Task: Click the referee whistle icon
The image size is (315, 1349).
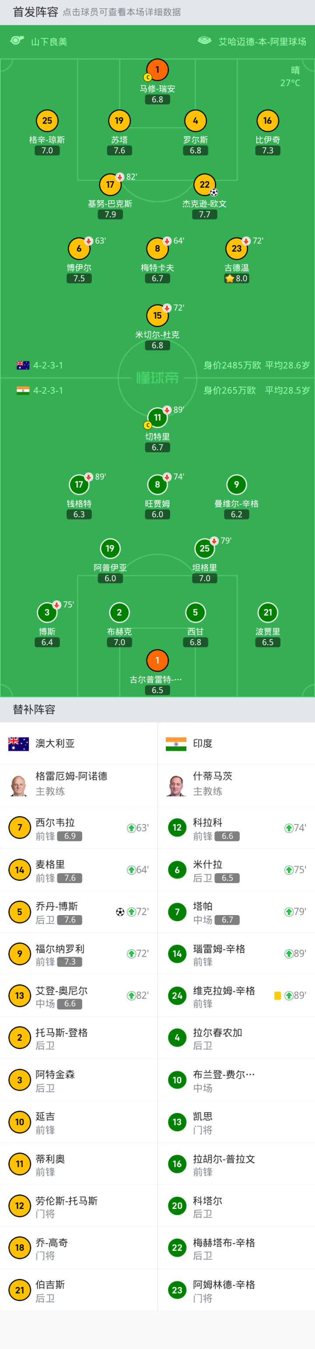Action: pyautogui.click(x=17, y=41)
